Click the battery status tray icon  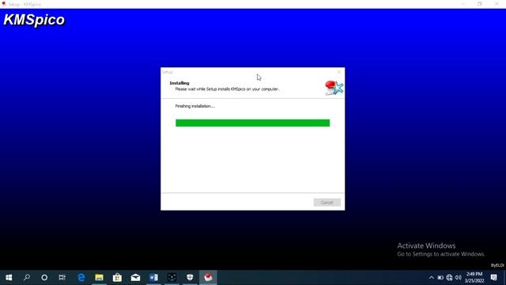(440, 277)
